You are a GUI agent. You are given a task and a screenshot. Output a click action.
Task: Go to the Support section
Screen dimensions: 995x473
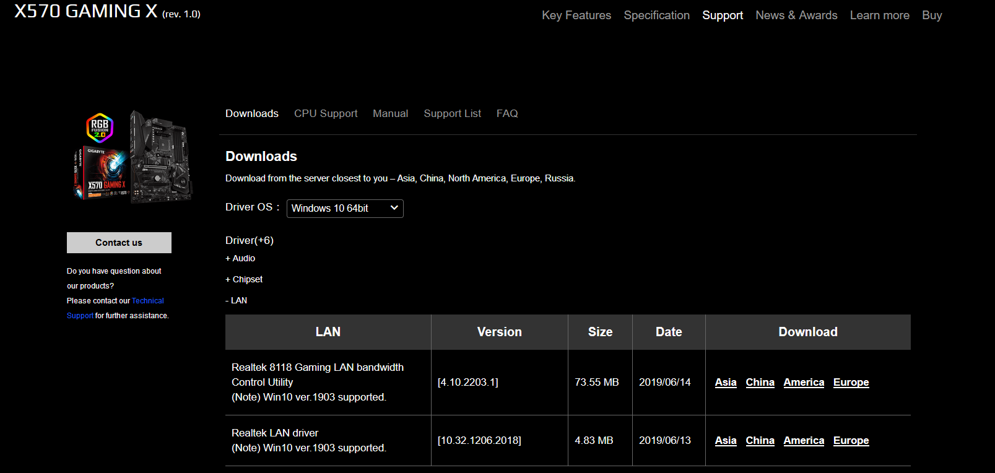click(x=723, y=15)
